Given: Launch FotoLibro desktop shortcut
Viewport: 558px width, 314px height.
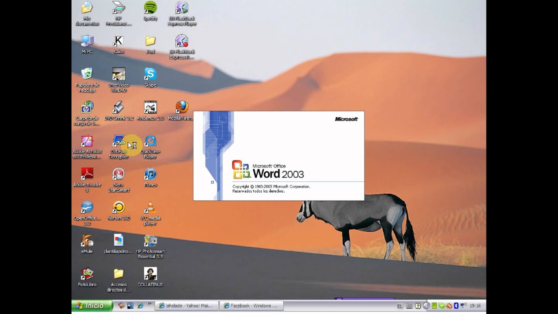Looking at the screenshot, I should click(x=87, y=277).
